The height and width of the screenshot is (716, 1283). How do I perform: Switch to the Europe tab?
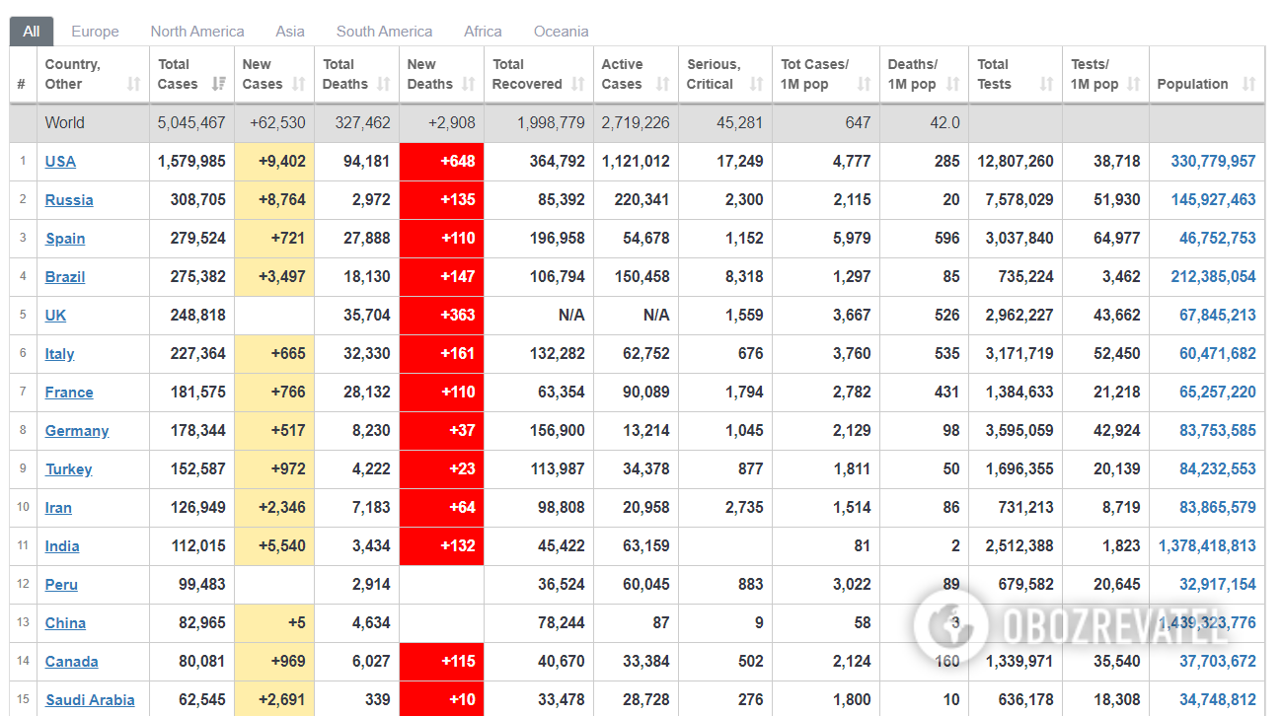tap(95, 32)
